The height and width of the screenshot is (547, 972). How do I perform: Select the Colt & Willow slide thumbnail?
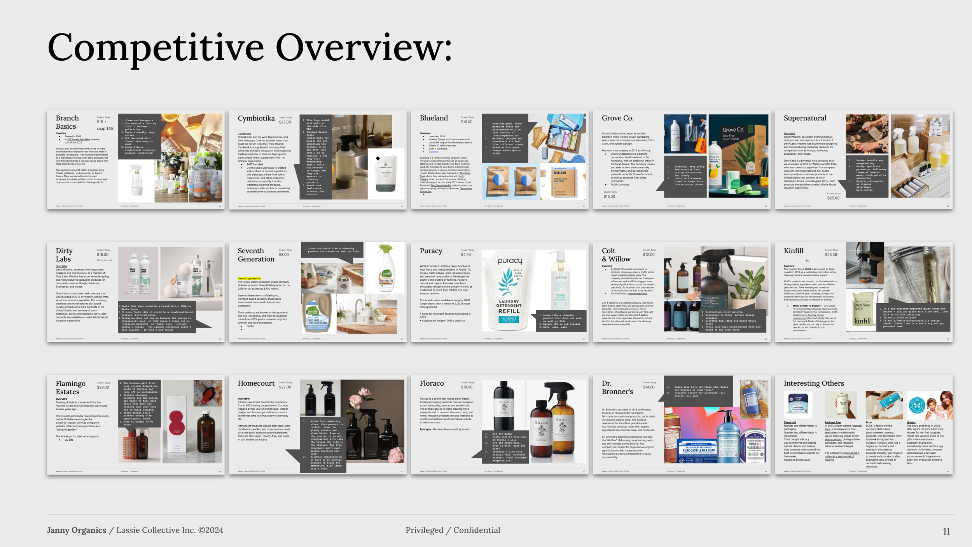point(682,292)
